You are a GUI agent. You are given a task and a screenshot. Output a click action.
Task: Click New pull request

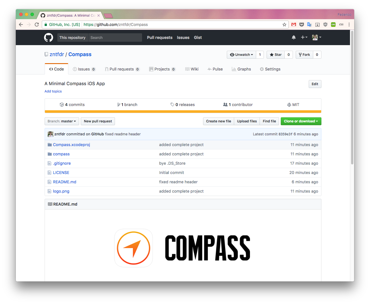(98, 121)
